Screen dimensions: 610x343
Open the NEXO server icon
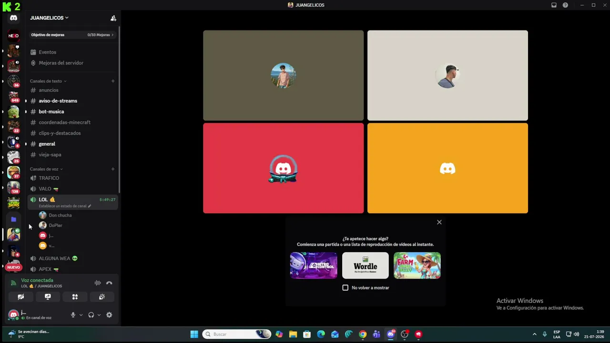[13, 36]
